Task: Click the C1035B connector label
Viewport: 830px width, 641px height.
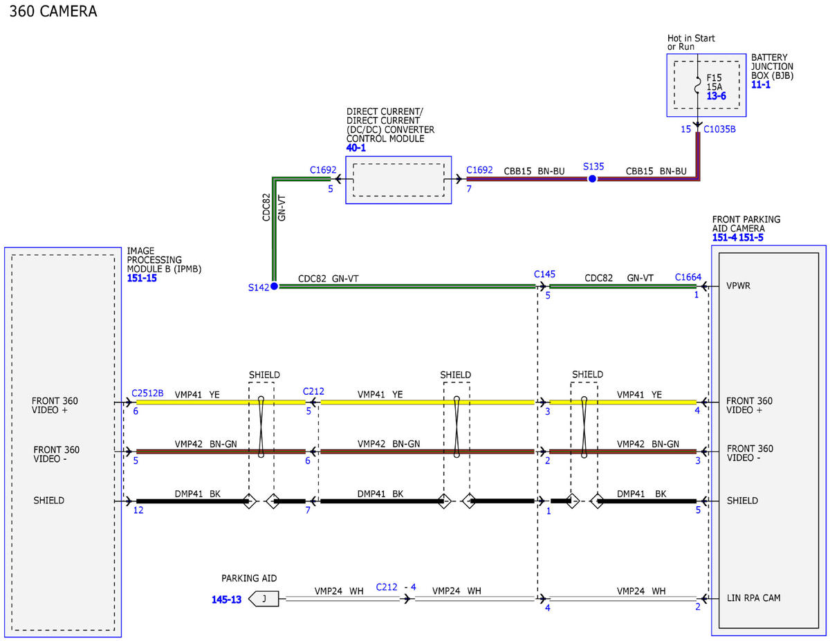Action: [719, 129]
